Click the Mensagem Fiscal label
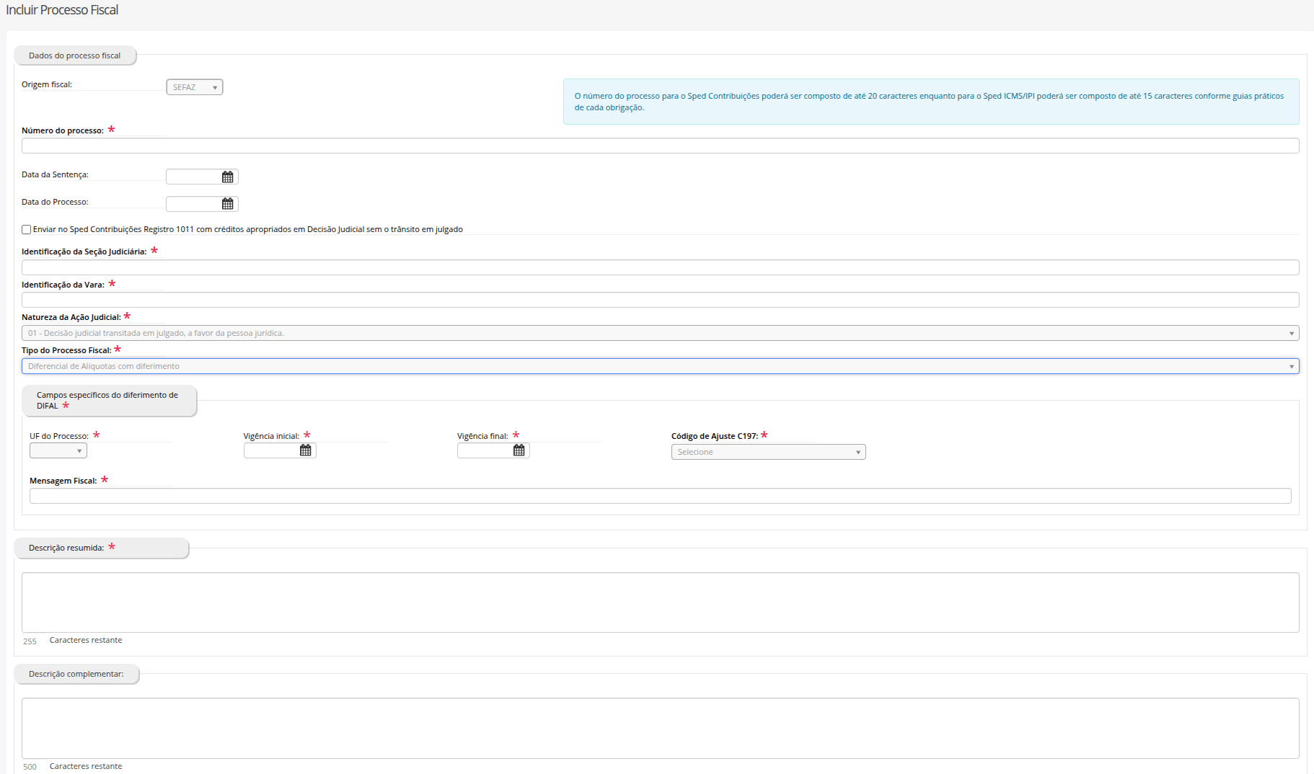Viewport: 1314px width, 774px height. point(63,481)
